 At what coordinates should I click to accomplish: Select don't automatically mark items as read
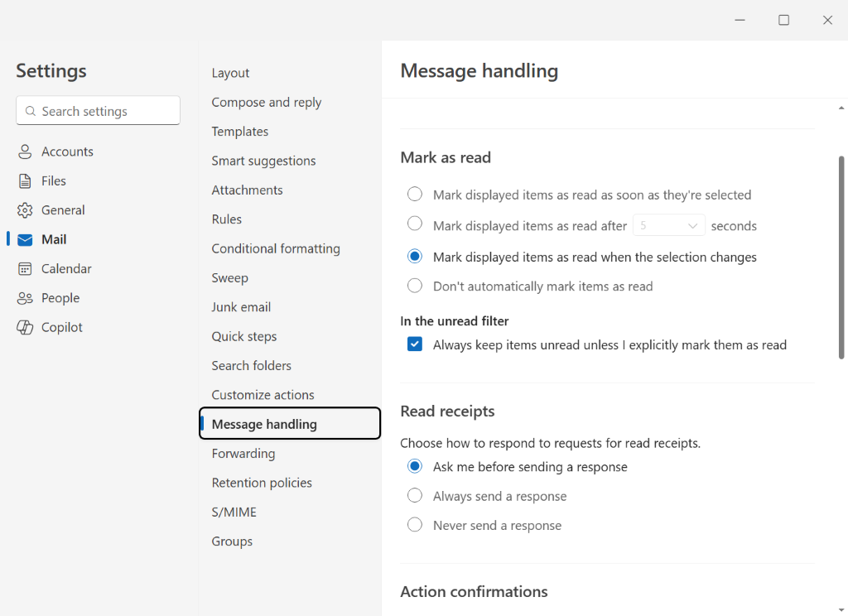(x=415, y=285)
